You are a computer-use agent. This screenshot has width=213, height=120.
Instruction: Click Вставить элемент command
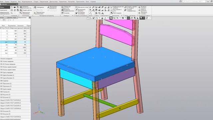142,7
